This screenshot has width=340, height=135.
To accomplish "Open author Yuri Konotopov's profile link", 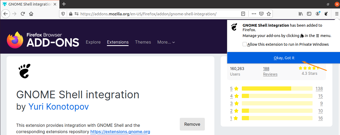I will pos(58,106).
